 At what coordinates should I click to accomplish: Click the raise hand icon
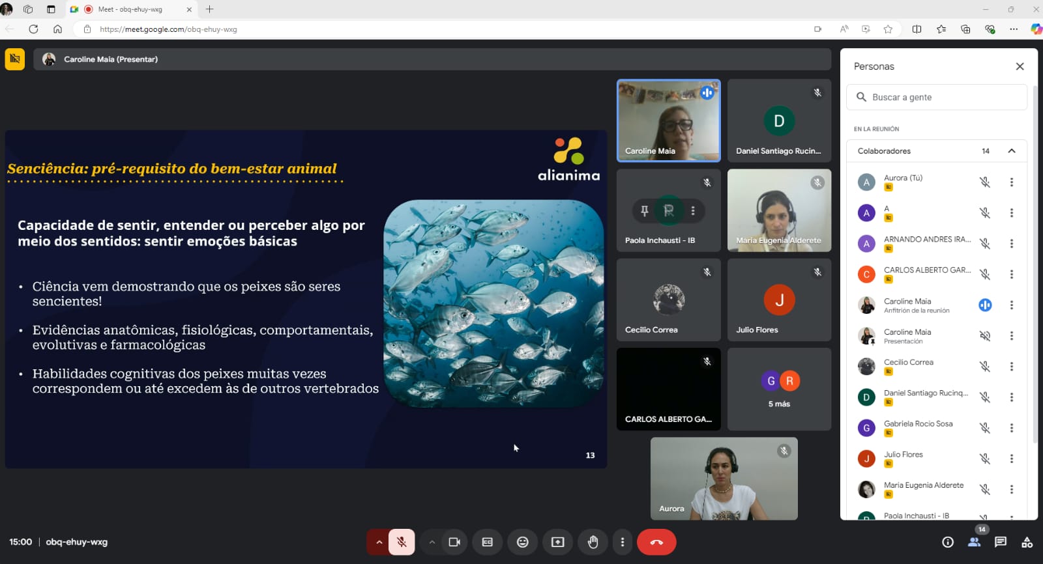(x=593, y=542)
